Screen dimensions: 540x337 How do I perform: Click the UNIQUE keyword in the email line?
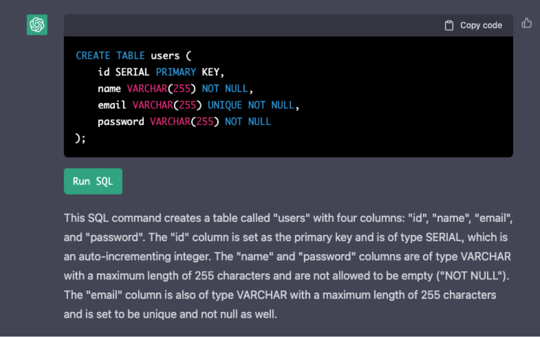pos(225,105)
